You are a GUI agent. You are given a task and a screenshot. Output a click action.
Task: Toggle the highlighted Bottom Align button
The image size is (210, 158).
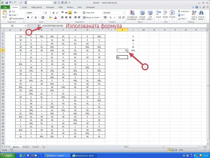pyautogui.click(x=70, y=13)
